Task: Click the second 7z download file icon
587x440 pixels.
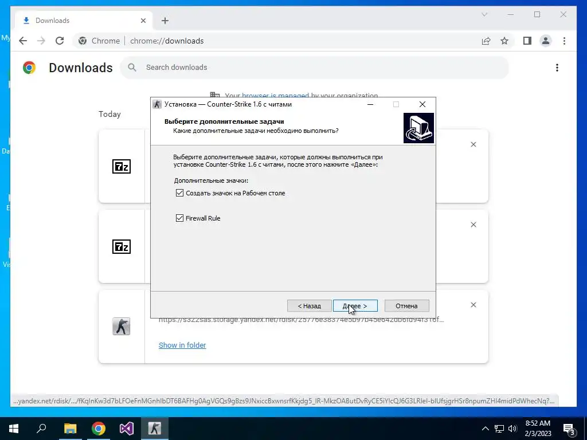Action: point(122,246)
